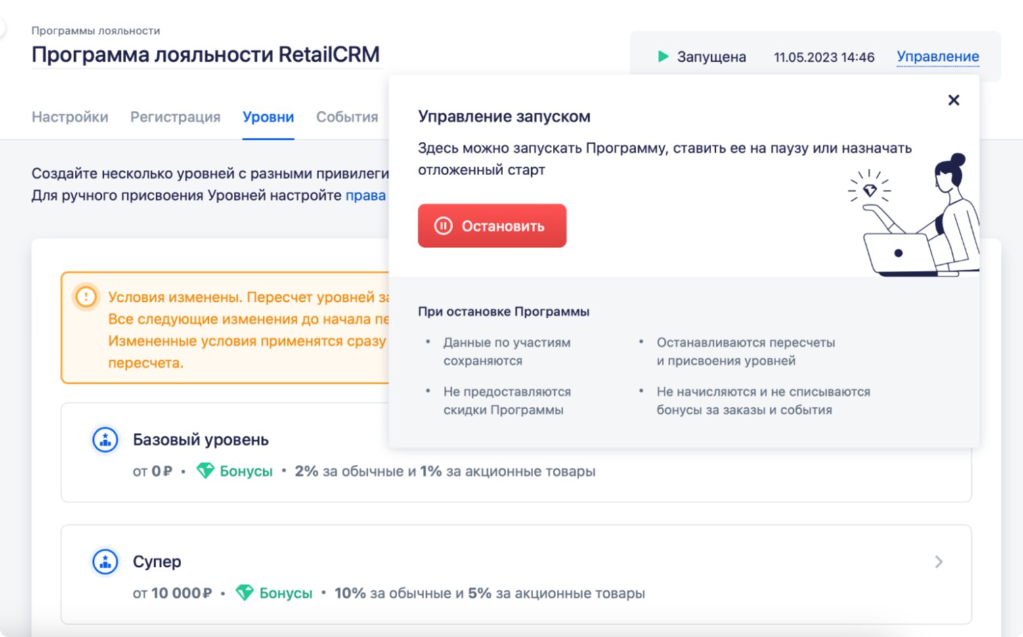This screenshot has width=1023, height=637.
Task: Switch to the Регистрация tab
Action: point(175,117)
